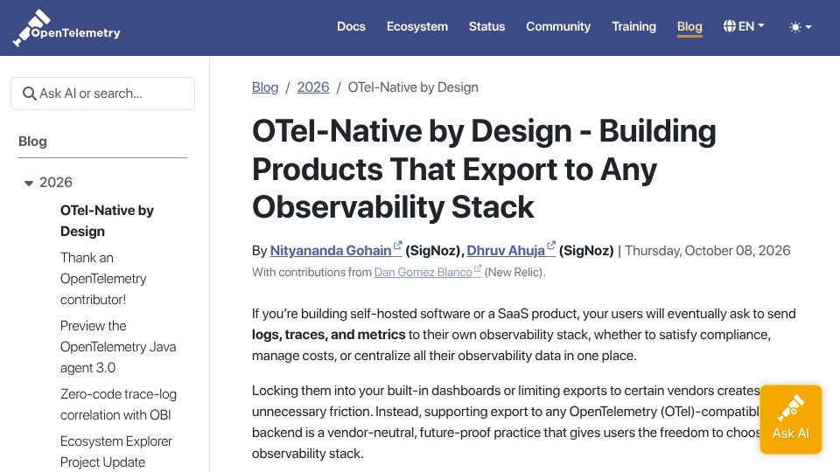This screenshot has width=840, height=472.
Task: Click the search magnifier icon
Action: click(29, 94)
